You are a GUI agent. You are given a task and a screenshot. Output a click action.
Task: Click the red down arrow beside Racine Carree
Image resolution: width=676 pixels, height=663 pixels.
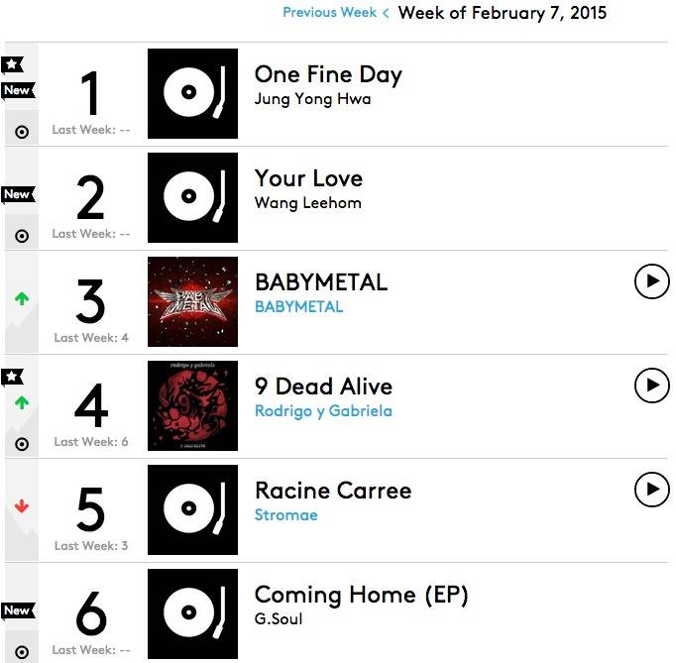22,506
